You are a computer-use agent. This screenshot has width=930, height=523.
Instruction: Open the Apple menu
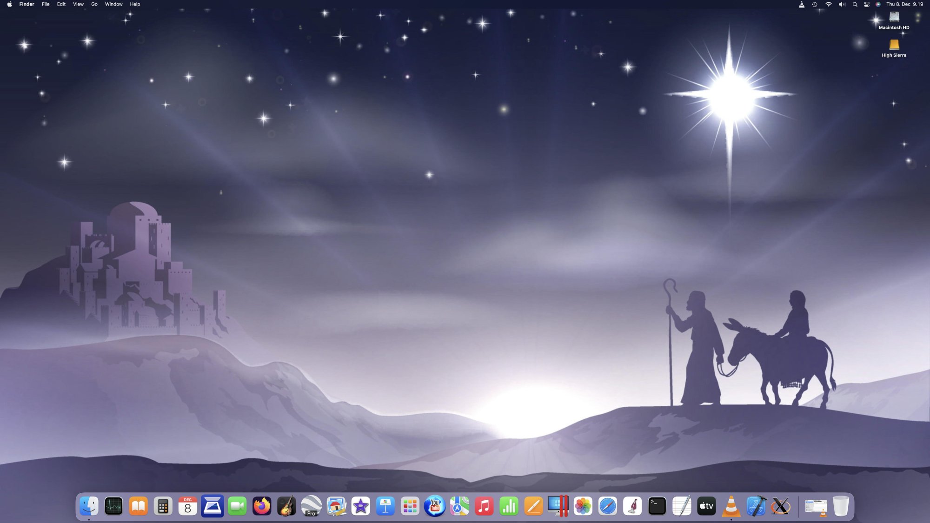(x=9, y=4)
